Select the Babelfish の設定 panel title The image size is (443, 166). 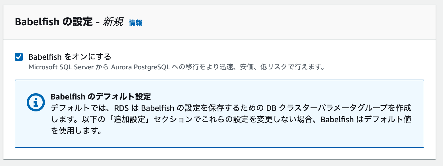pyautogui.click(x=54, y=22)
